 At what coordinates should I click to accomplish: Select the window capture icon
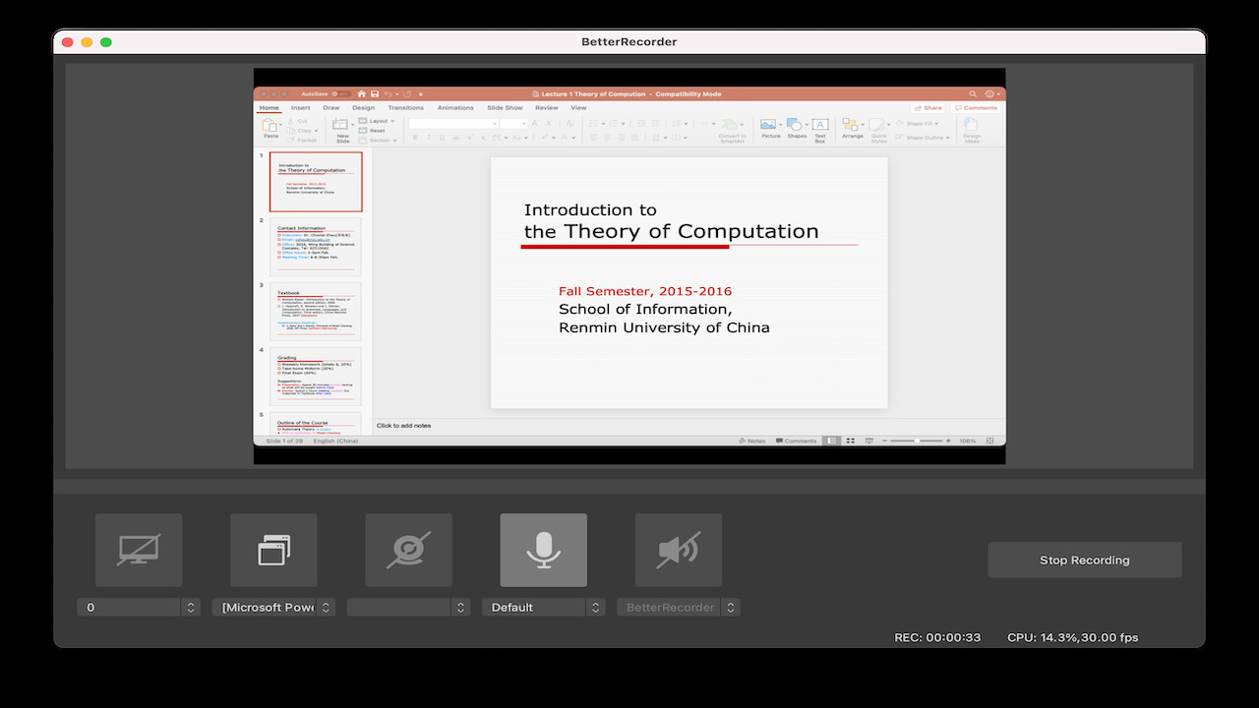272,550
